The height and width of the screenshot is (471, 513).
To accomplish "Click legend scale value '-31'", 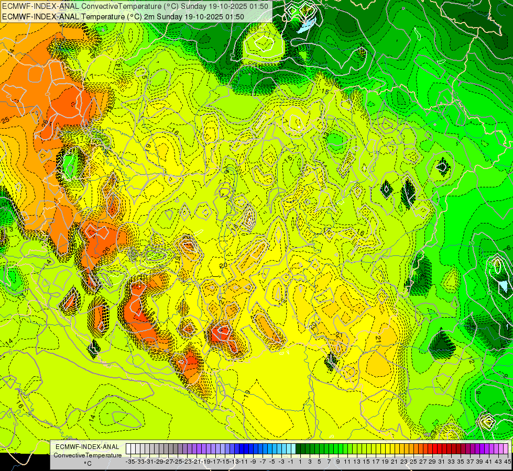I will (x=149, y=462).
